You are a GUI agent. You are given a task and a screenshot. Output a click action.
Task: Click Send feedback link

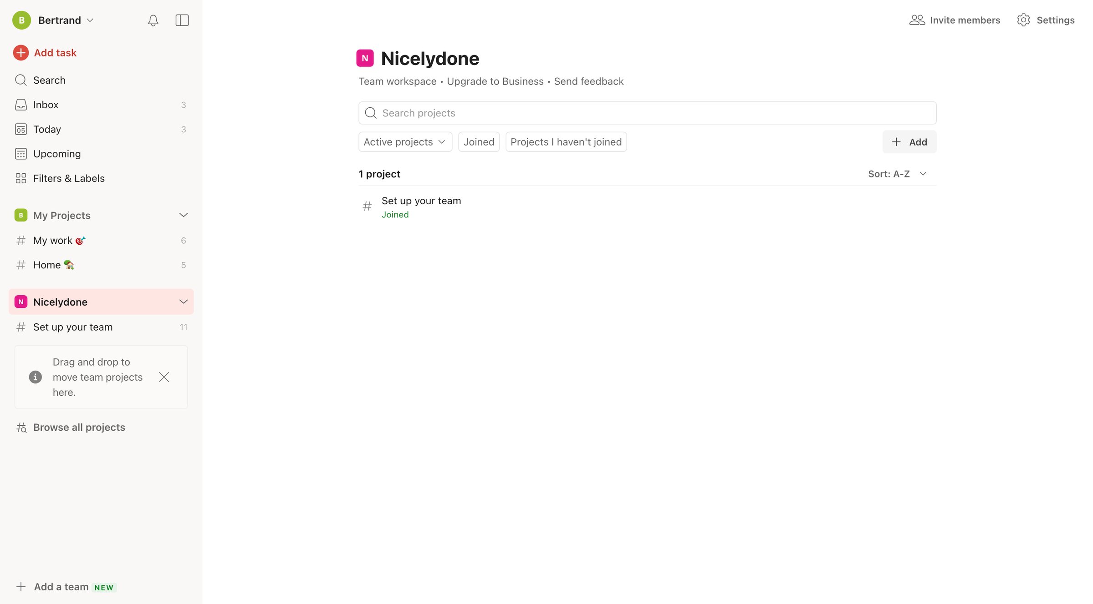pos(588,81)
